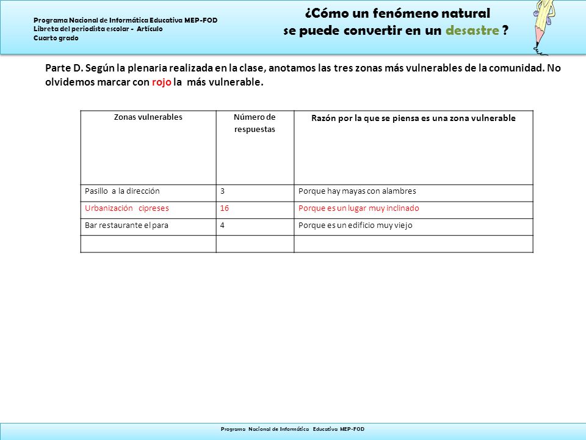The width and height of the screenshot is (586, 440).
Task: Select 'Porque es un lugar muy inclinado' cell
Action: pyautogui.click(x=413, y=210)
